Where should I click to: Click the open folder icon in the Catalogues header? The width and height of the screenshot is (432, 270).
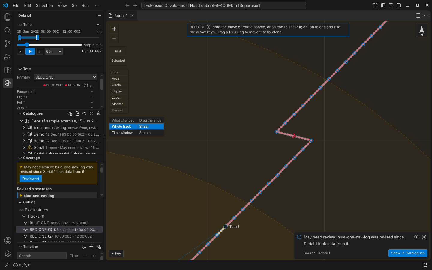pos(84,114)
